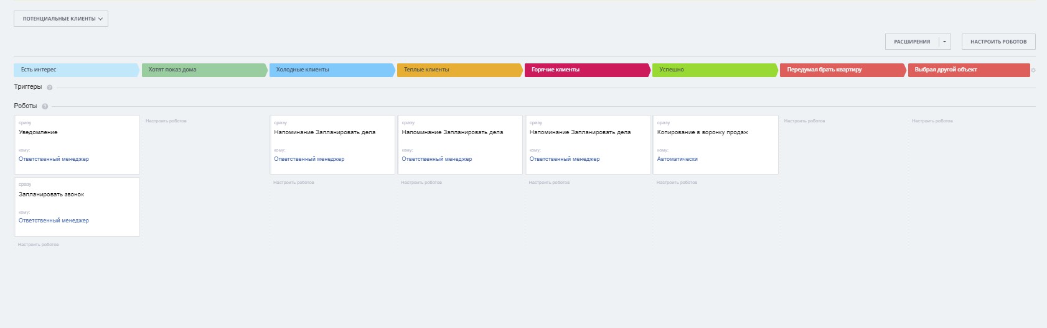Click Автоматически recipient link in copy robot
The height and width of the screenshot is (328, 1047).
pos(677,159)
